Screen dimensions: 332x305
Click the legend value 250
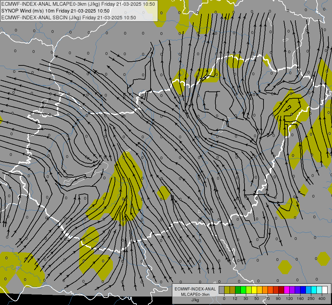tap(311, 299)
